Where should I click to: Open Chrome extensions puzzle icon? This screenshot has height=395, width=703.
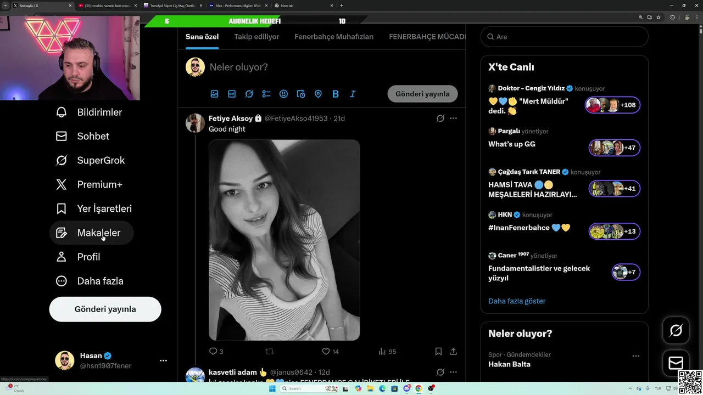[672, 18]
